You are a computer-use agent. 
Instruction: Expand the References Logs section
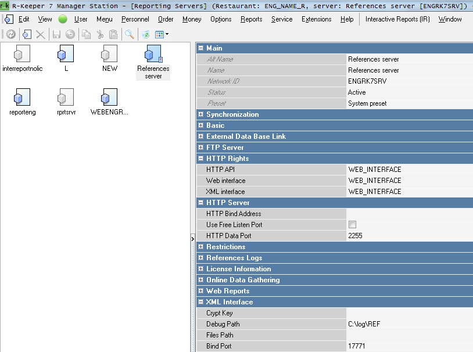pos(200,257)
